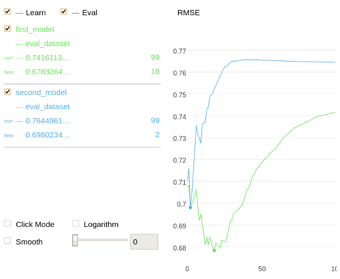The image size is (340, 279).
Task: Click green eval_dataset under first_model
Action: click(x=47, y=44)
